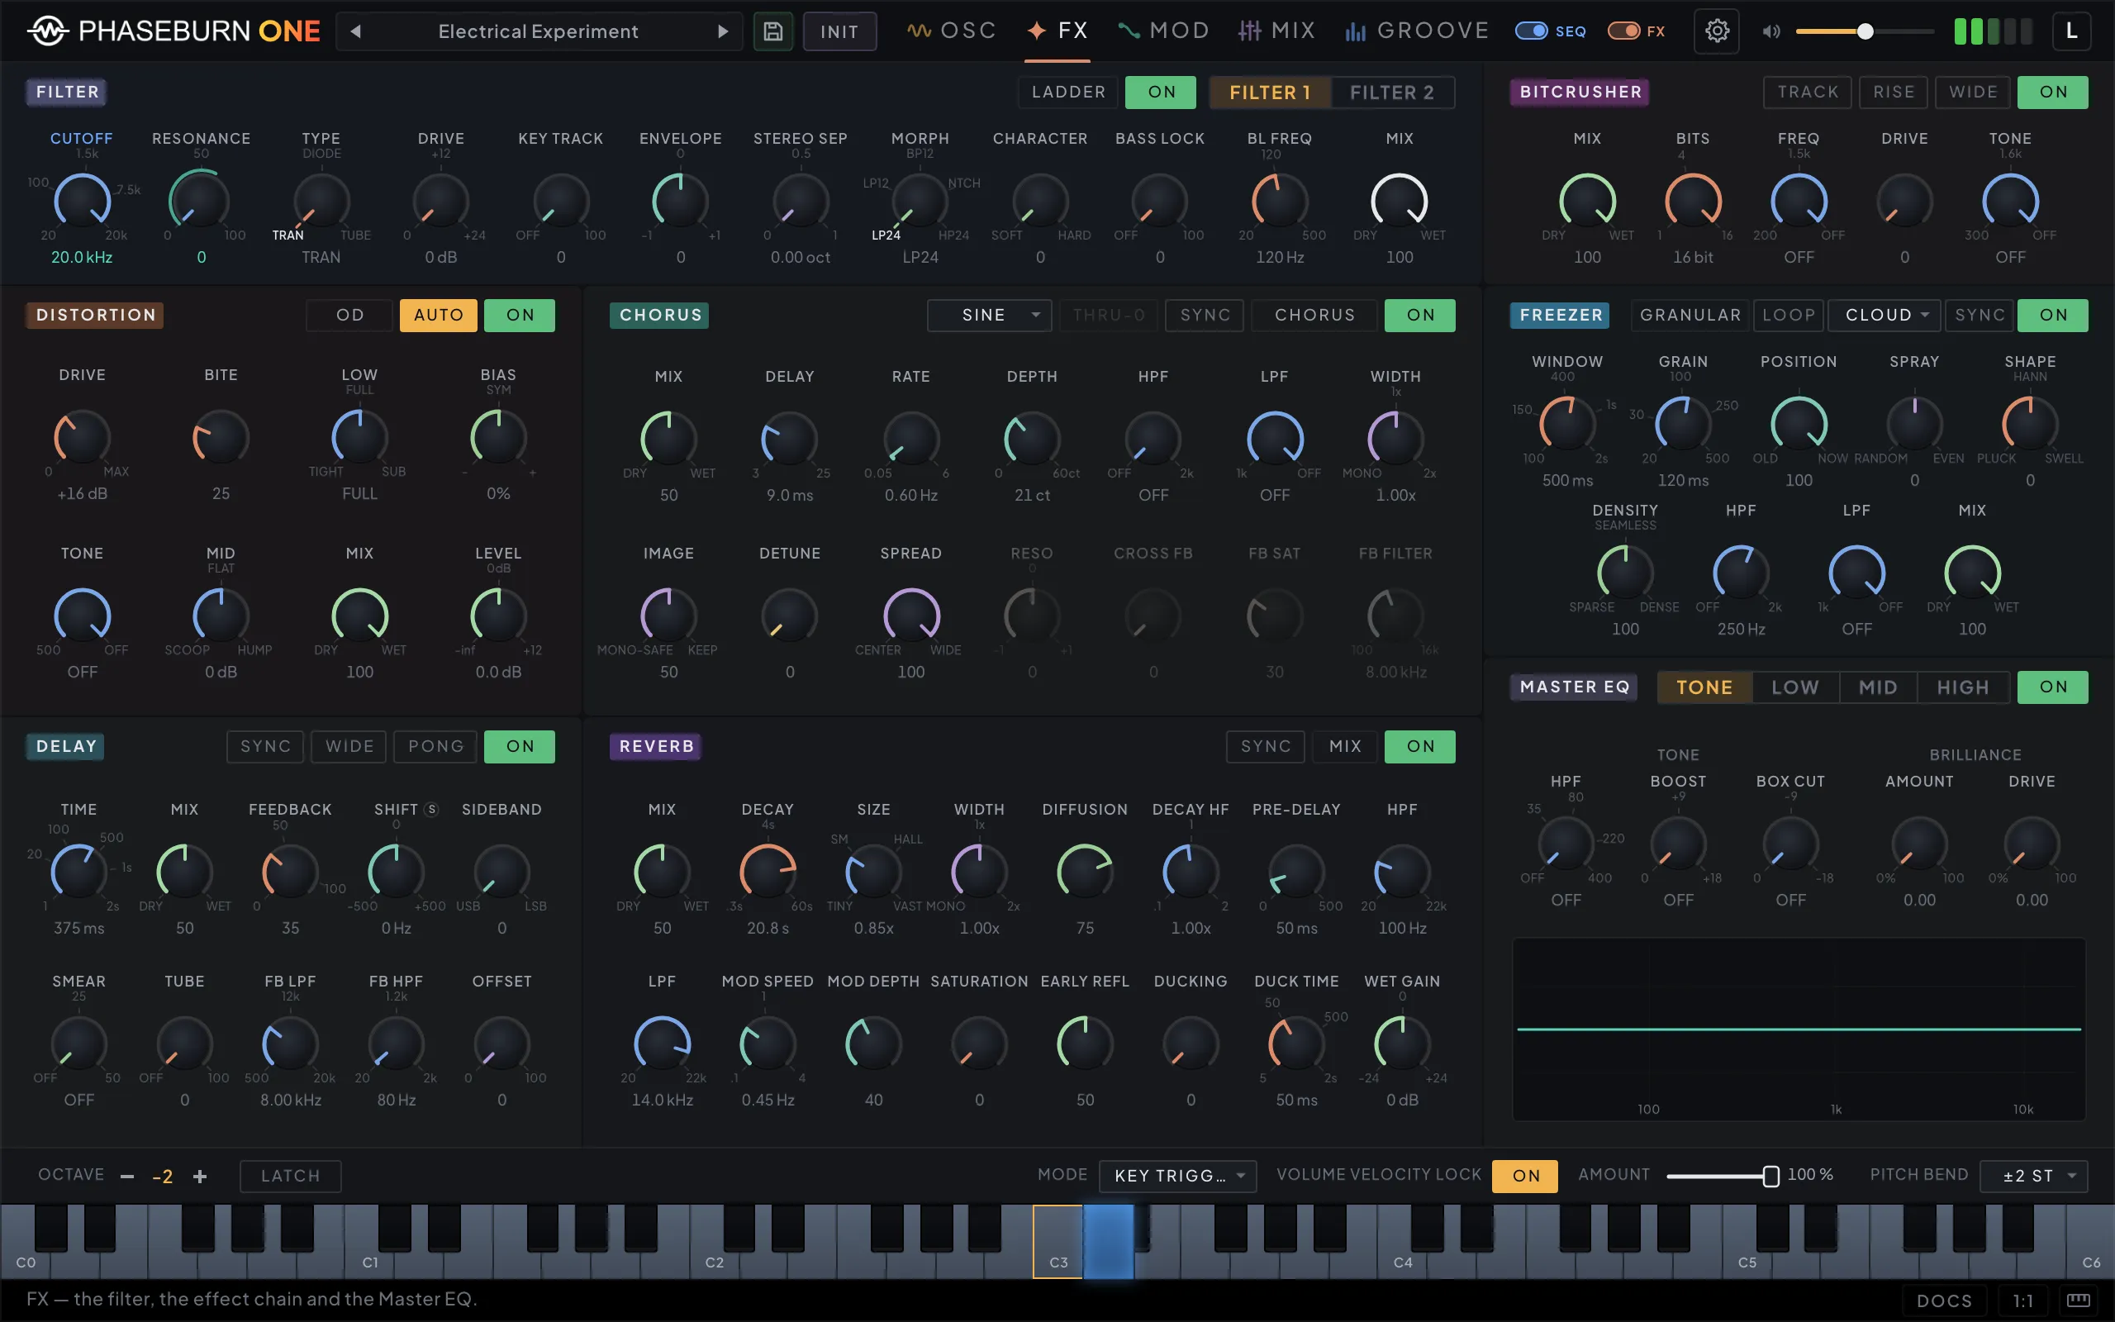Enable the Distortion AUTO button
This screenshot has height=1322, width=2115.
pos(439,316)
